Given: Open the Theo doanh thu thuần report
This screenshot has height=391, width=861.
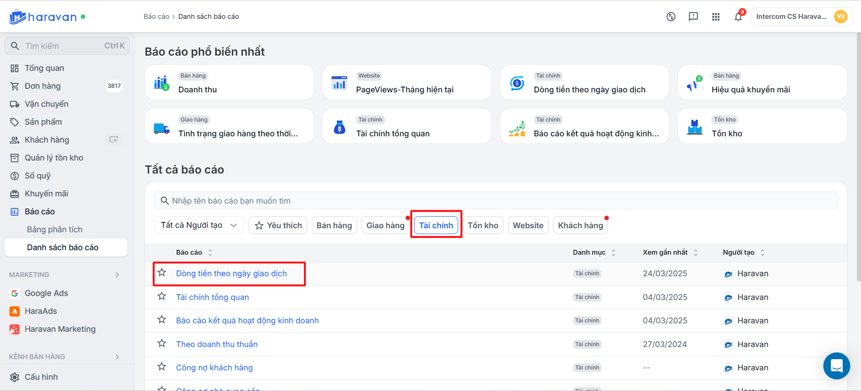Looking at the screenshot, I should coord(217,344).
